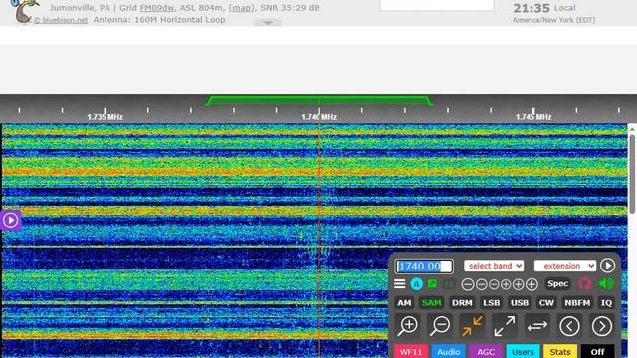
Task: Select USB demodulation mode
Action: coord(520,302)
